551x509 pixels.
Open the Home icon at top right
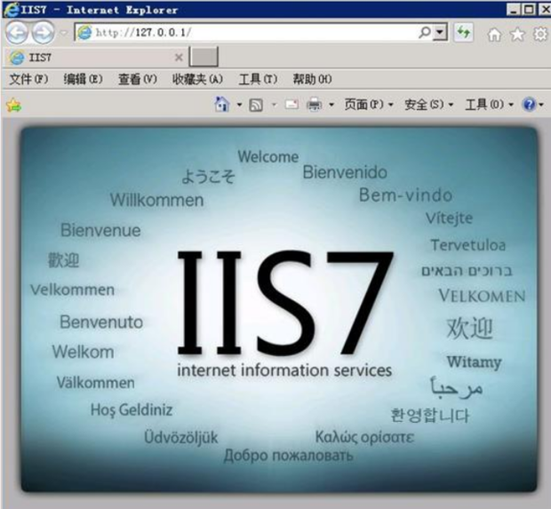[x=494, y=35]
